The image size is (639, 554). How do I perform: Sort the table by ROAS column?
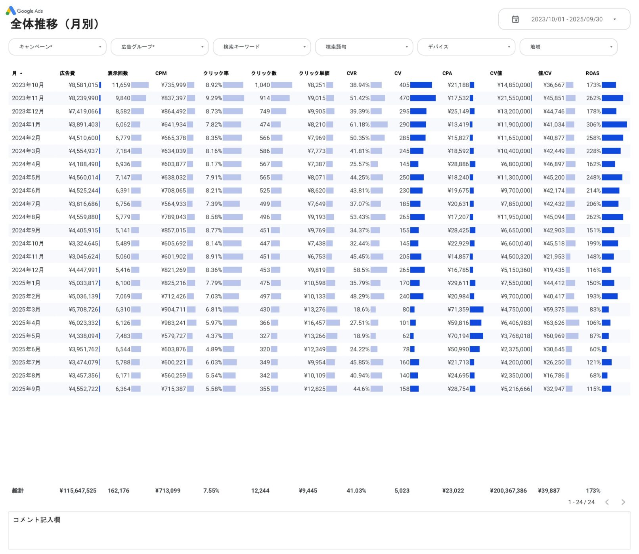(x=592, y=73)
